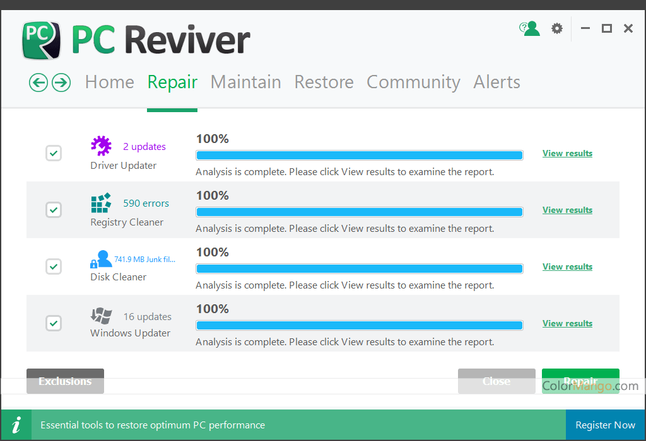Viewport: 646px width, 441px height.
Task: Click the green Repair button
Action: (580, 381)
